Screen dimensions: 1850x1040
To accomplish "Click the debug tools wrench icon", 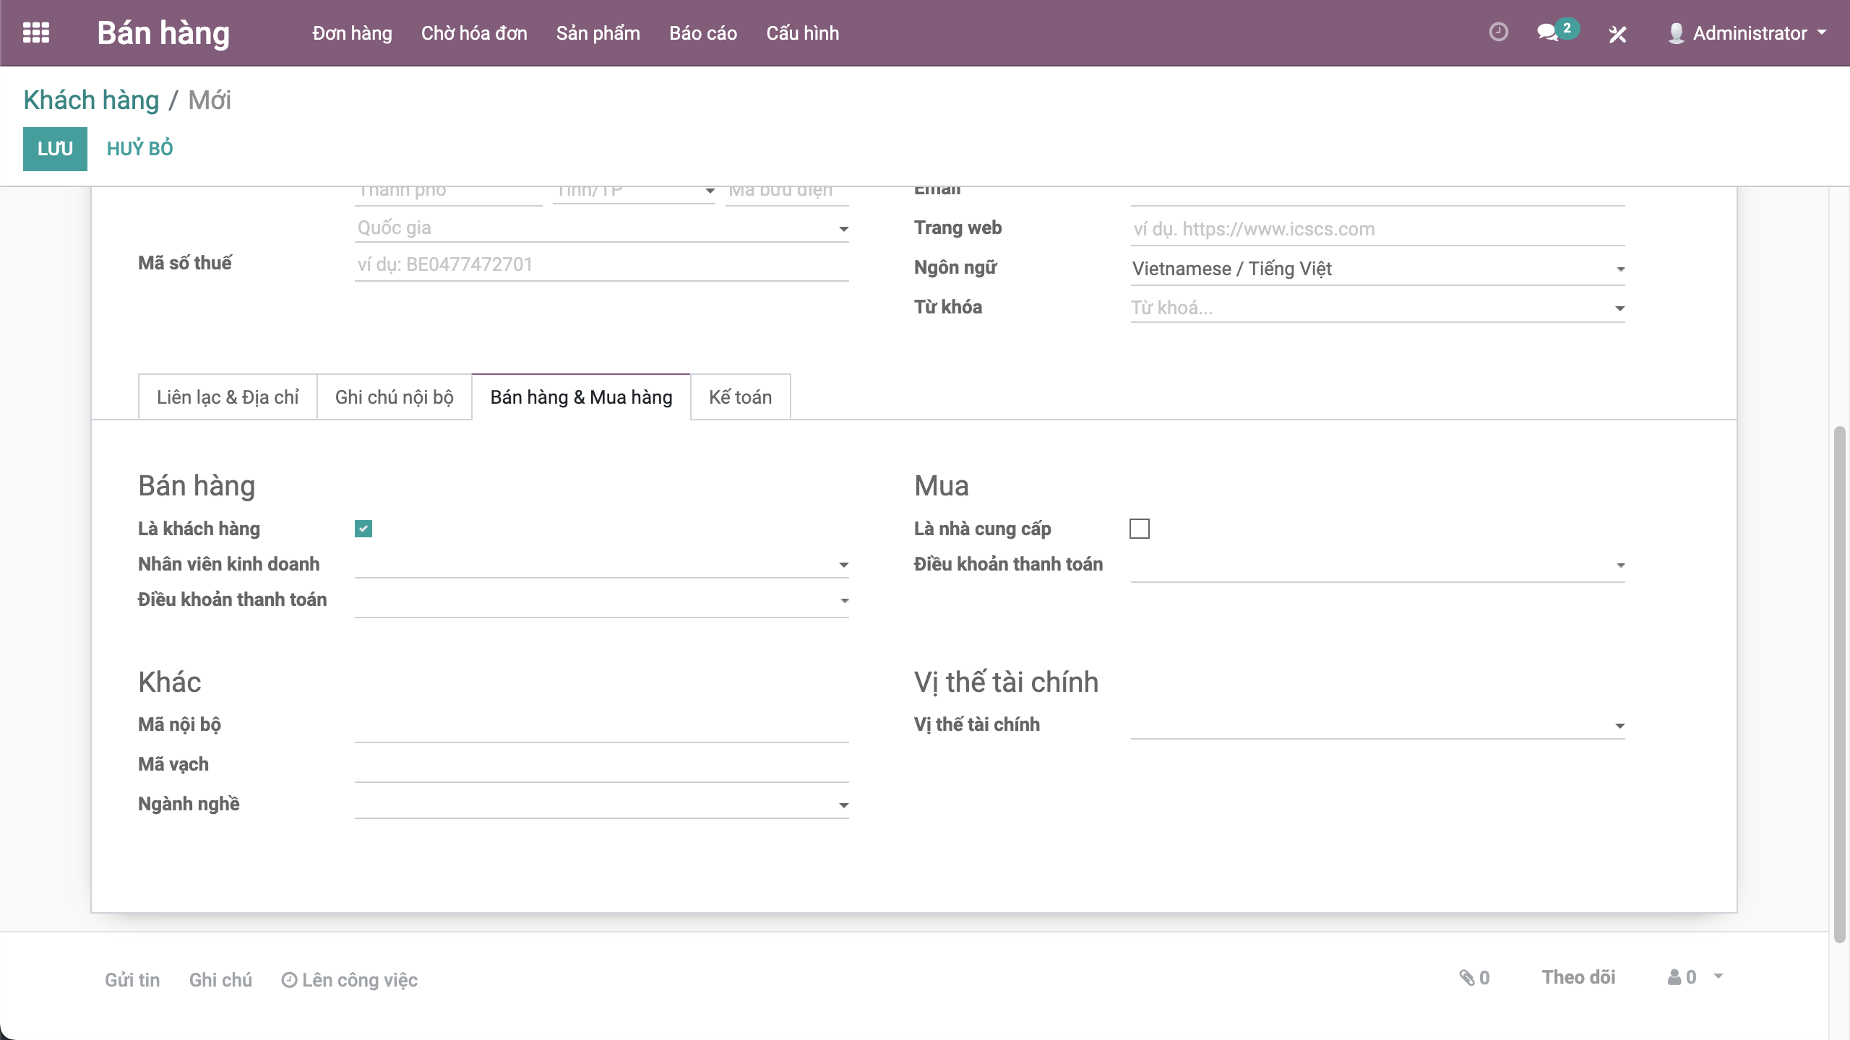I will (x=1617, y=34).
